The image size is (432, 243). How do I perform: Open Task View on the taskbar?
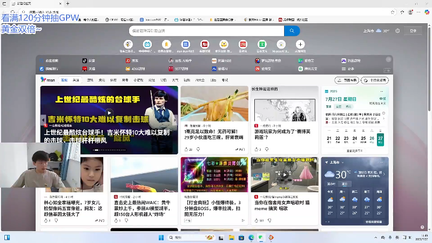[221, 238]
